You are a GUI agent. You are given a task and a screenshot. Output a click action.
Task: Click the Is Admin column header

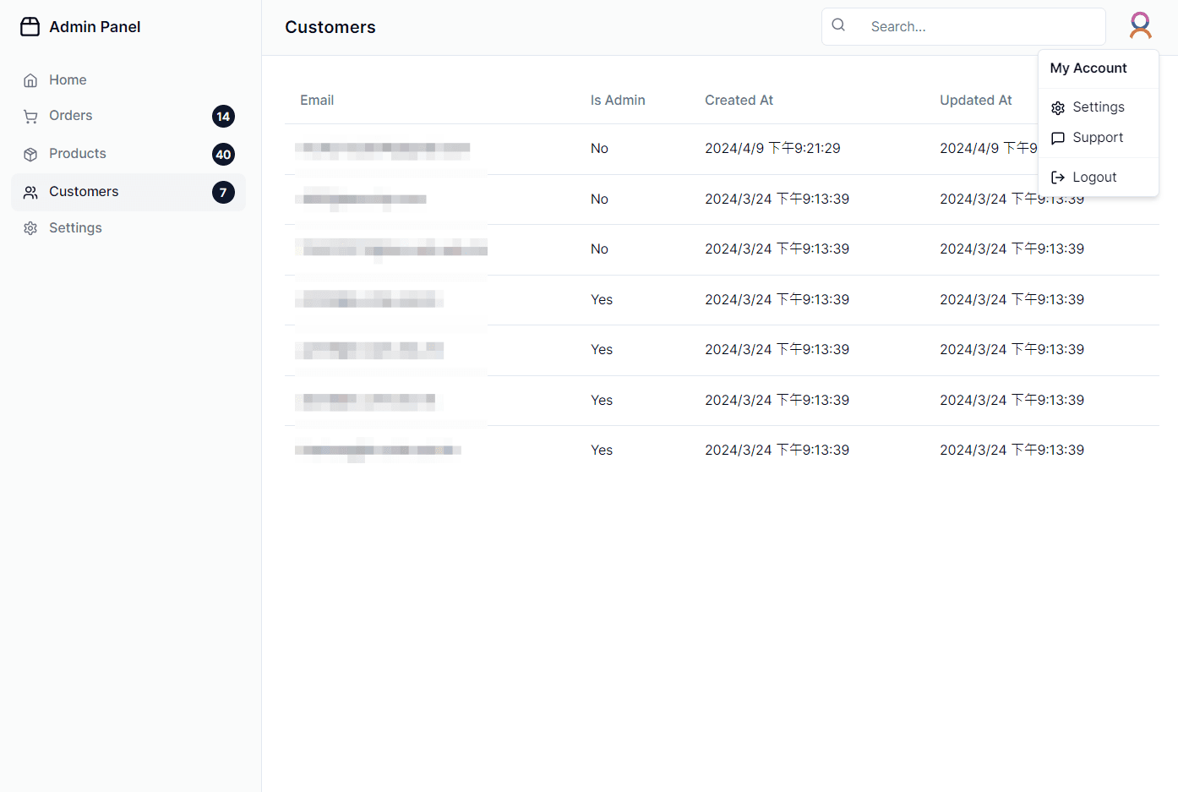(x=618, y=101)
